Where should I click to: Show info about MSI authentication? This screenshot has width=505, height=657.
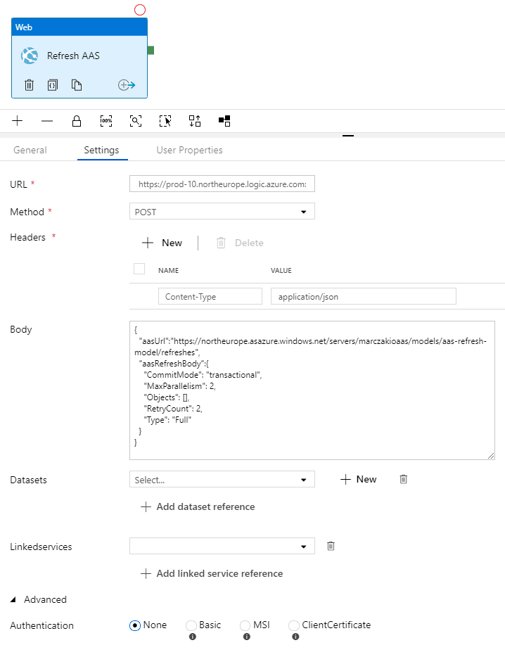247,637
